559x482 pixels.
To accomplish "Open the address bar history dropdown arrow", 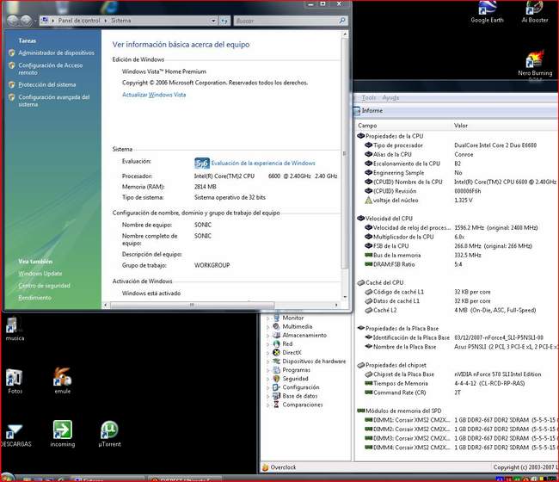I will (212, 19).
